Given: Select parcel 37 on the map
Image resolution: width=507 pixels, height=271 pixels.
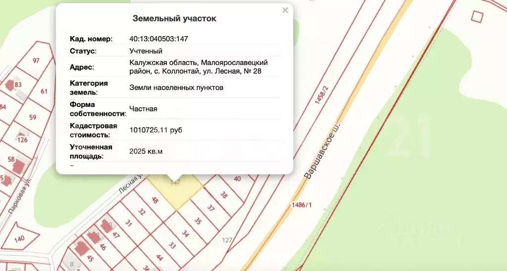Looking at the screenshot, I should click(211, 208).
